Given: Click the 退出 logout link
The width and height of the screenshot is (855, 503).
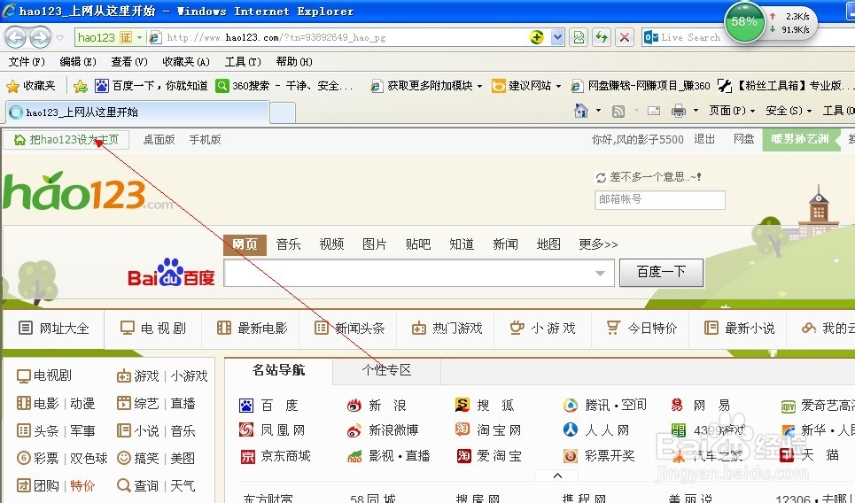Looking at the screenshot, I should tap(704, 140).
